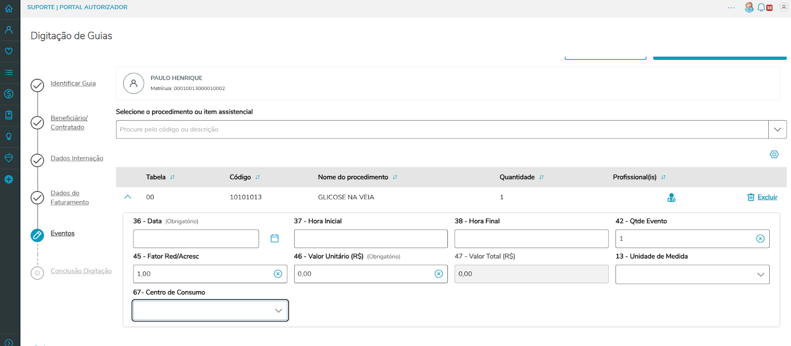Clear the Fator Red/Acresc value
This screenshot has width=791, height=346.
point(278,274)
